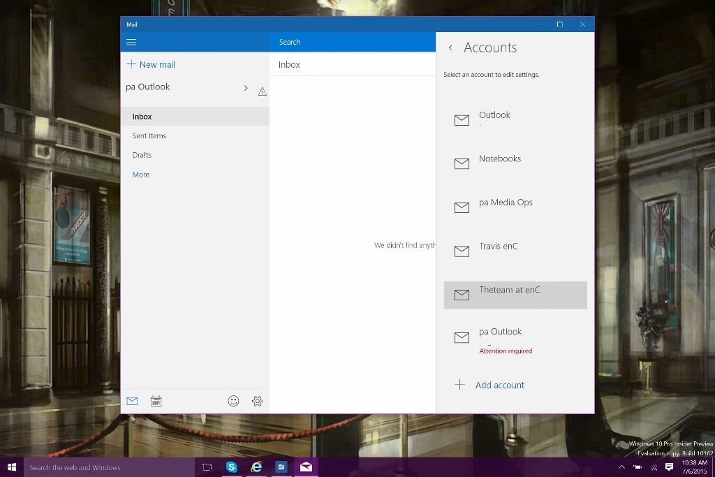The width and height of the screenshot is (715, 477).
Task: Launch Internet Explorer from taskbar
Action: pyautogui.click(x=256, y=467)
